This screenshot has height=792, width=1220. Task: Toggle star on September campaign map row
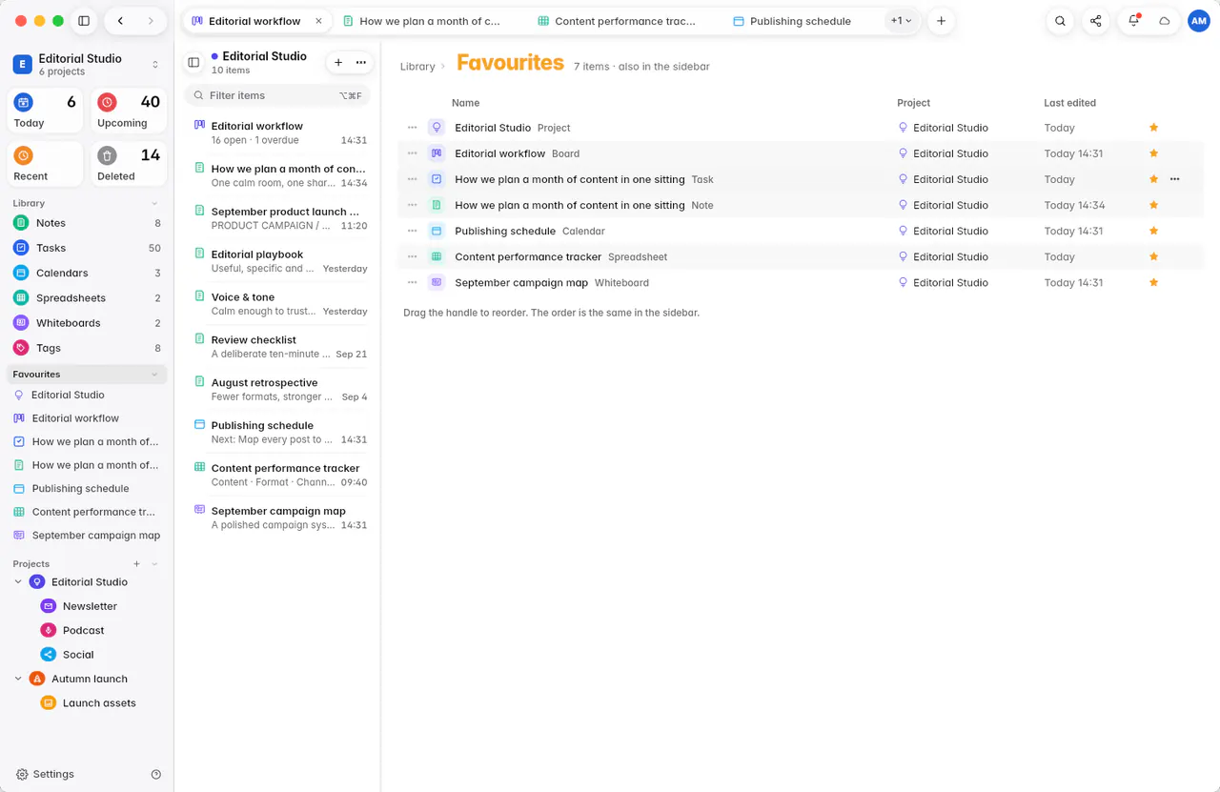click(1153, 283)
